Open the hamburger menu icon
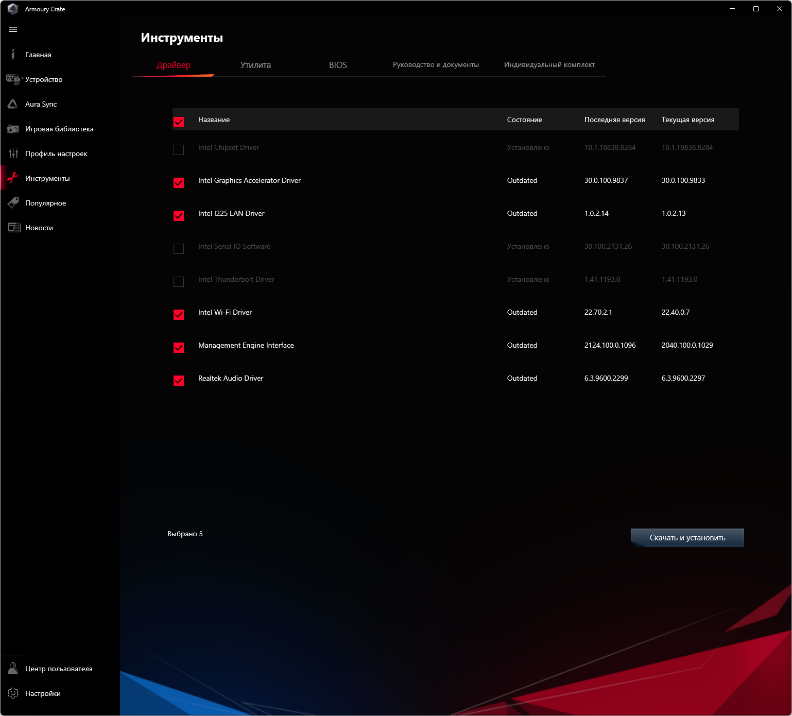 13,29
